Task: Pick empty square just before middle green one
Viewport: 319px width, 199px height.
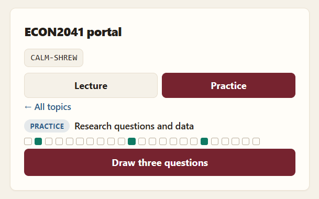Action: [x=121, y=141]
